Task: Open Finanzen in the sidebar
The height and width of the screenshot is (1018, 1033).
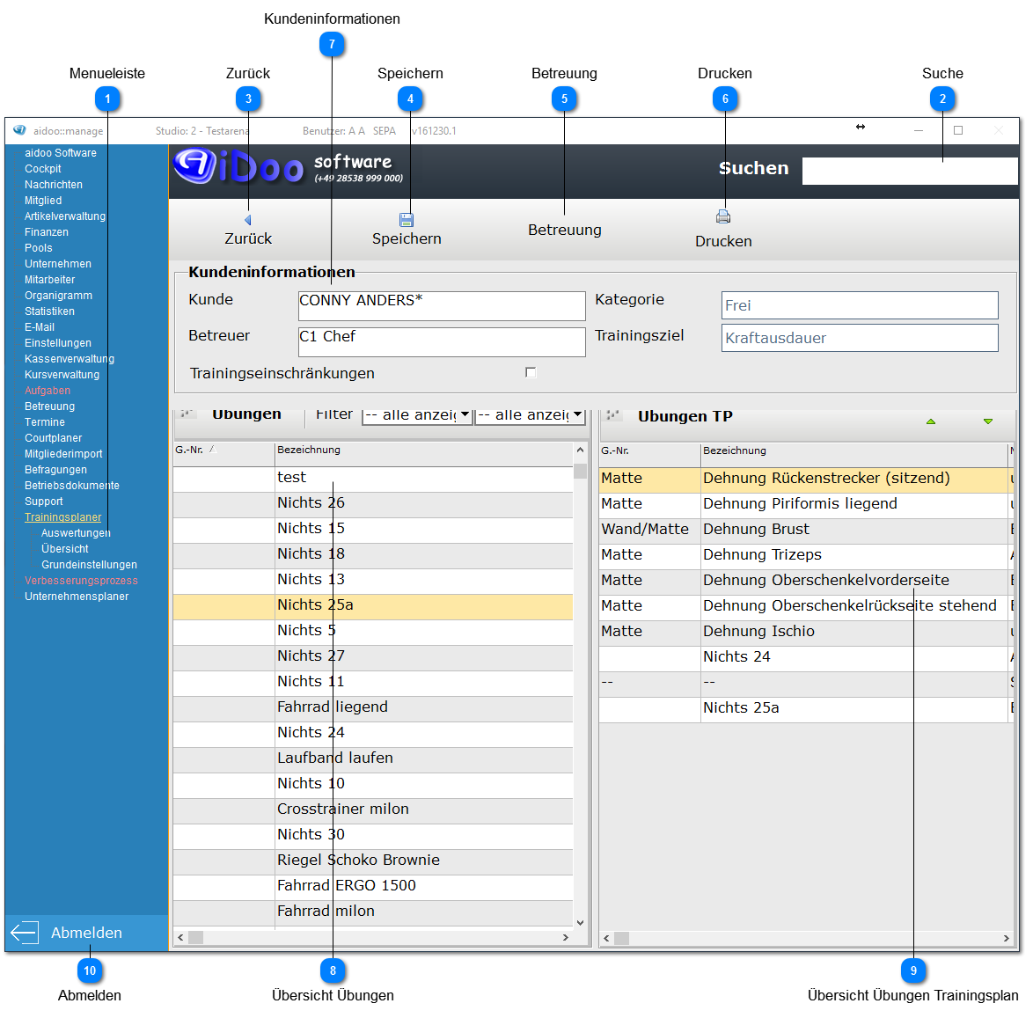Action: (46, 232)
